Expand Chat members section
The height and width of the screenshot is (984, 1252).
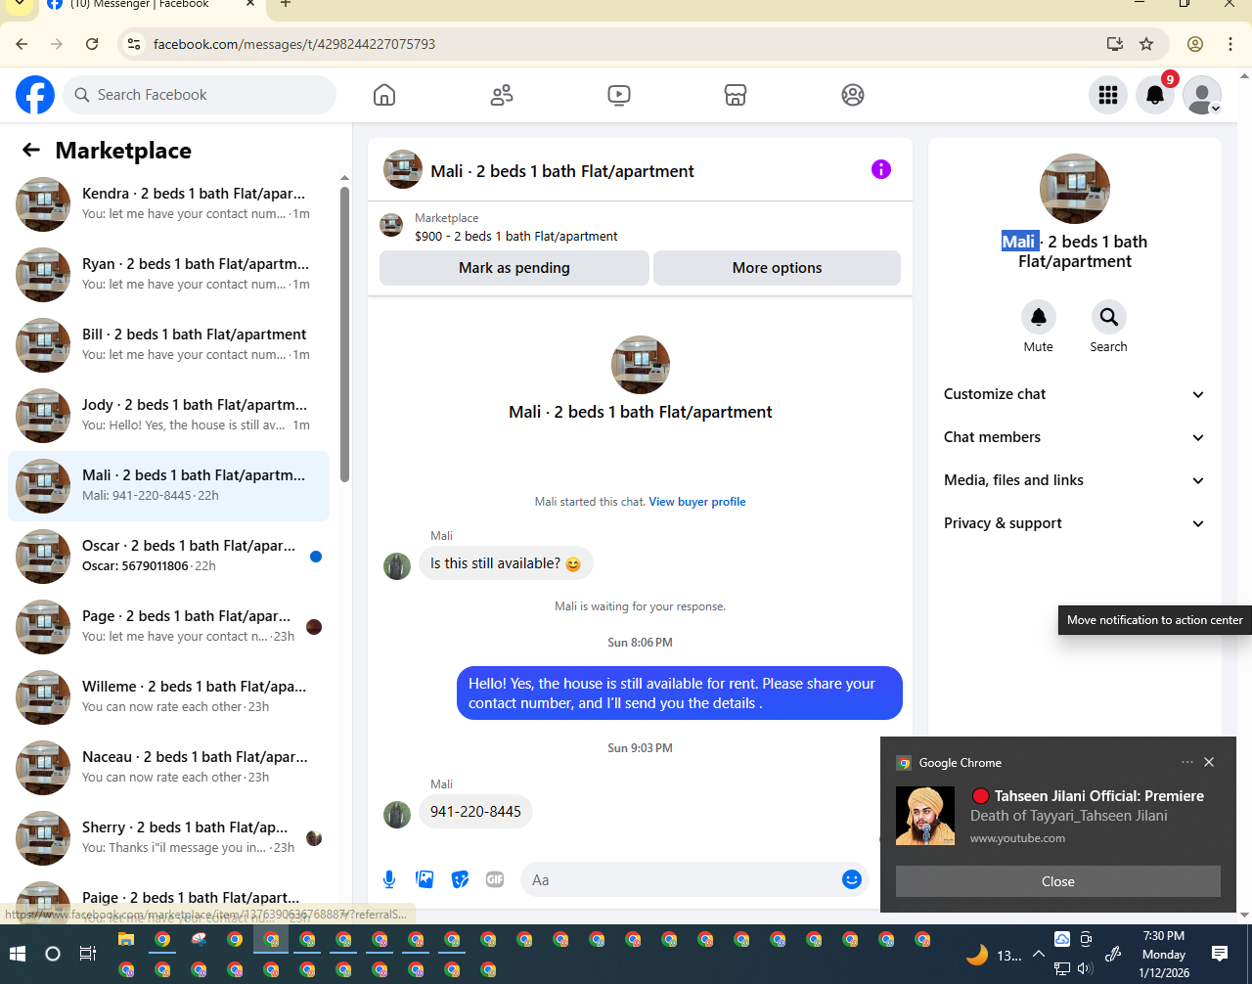(1074, 437)
